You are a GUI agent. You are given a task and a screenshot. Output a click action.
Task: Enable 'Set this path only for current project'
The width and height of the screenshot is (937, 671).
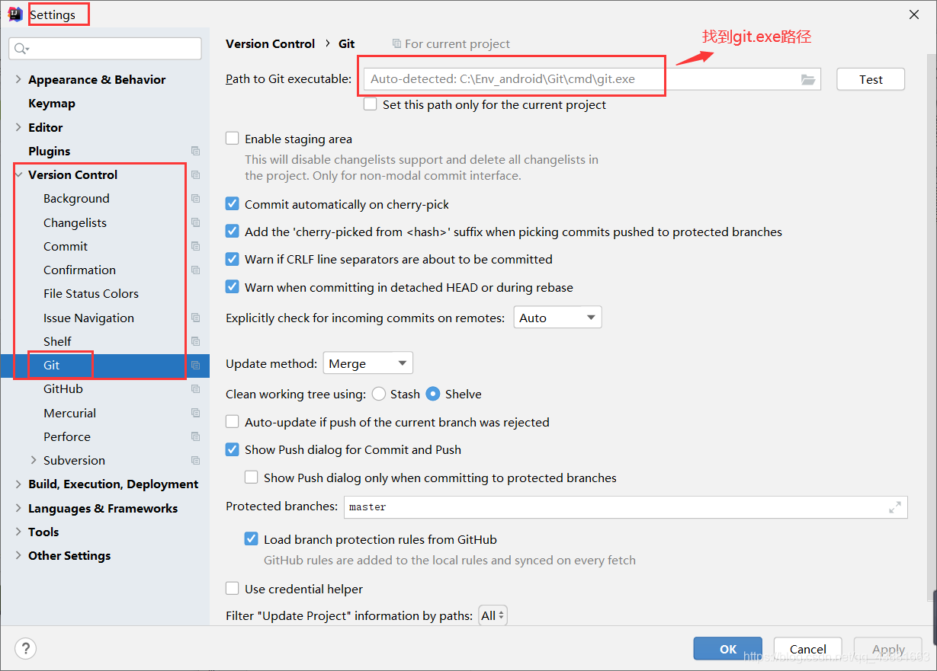pos(370,104)
